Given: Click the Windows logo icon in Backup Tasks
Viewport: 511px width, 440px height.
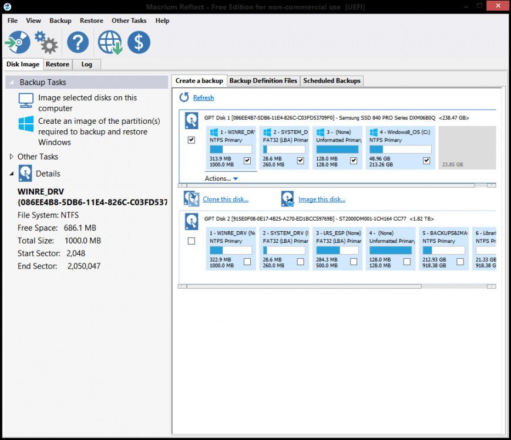Looking at the screenshot, I should 26,124.
